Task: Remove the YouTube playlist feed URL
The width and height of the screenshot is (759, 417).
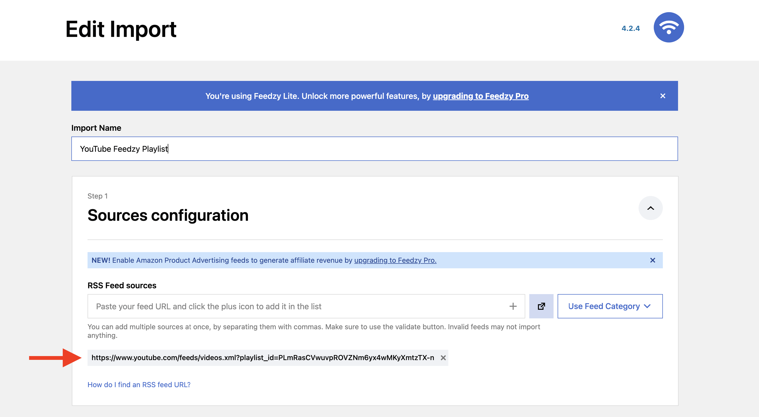Action: pyautogui.click(x=443, y=358)
